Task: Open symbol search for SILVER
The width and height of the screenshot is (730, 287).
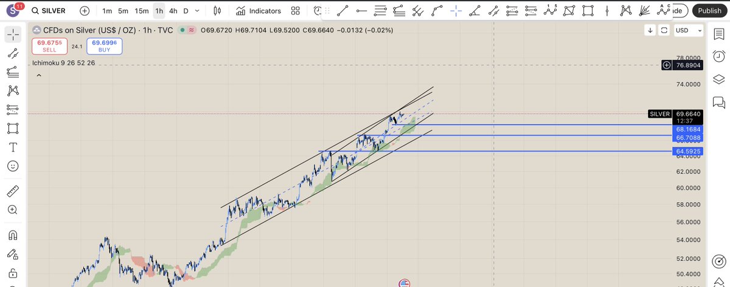Action: [49, 11]
